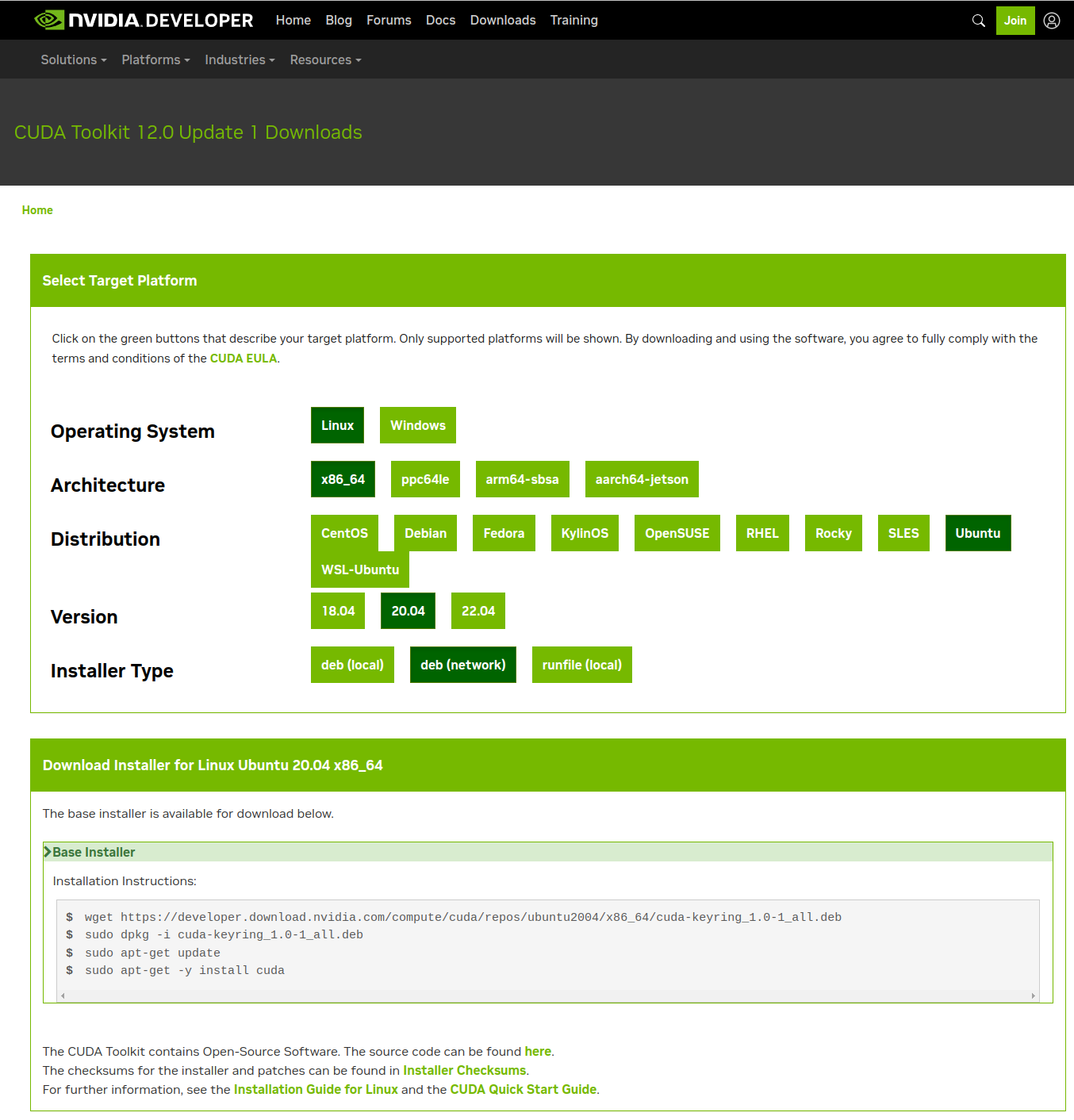Screen dimensions: 1074x1120
Task: Expand the Industries dropdown menu
Action: click(x=240, y=59)
